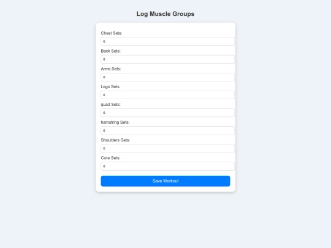The width and height of the screenshot is (331, 248).
Task: Select the Arms Sets input field
Action: (x=167, y=77)
